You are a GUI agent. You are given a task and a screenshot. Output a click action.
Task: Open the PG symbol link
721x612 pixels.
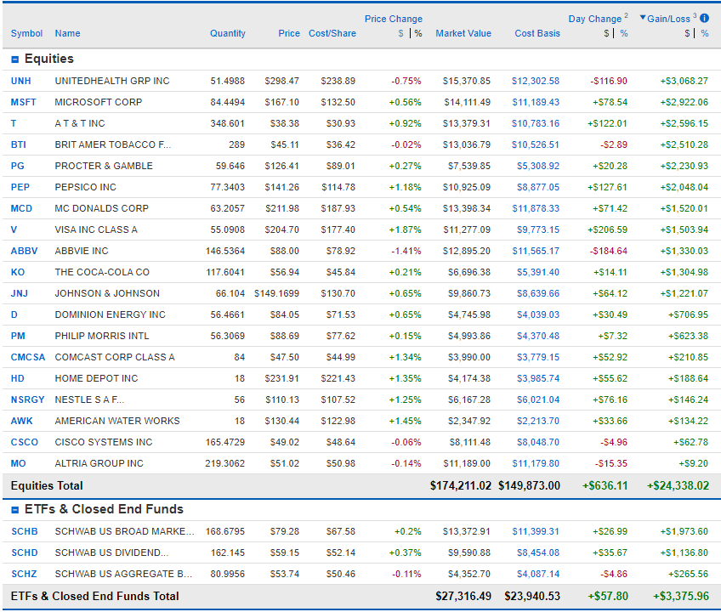click(x=18, y=166)
